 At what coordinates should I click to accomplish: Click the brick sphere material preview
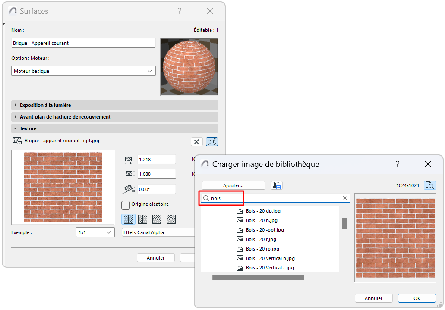click(189, 67)
